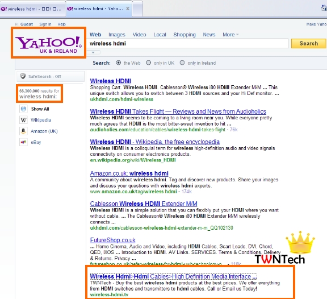The image size is (327, 299).
Task: Open the Audioholics Wireless HDMI Takes Flight result
Action: click(x=178, y=111)
